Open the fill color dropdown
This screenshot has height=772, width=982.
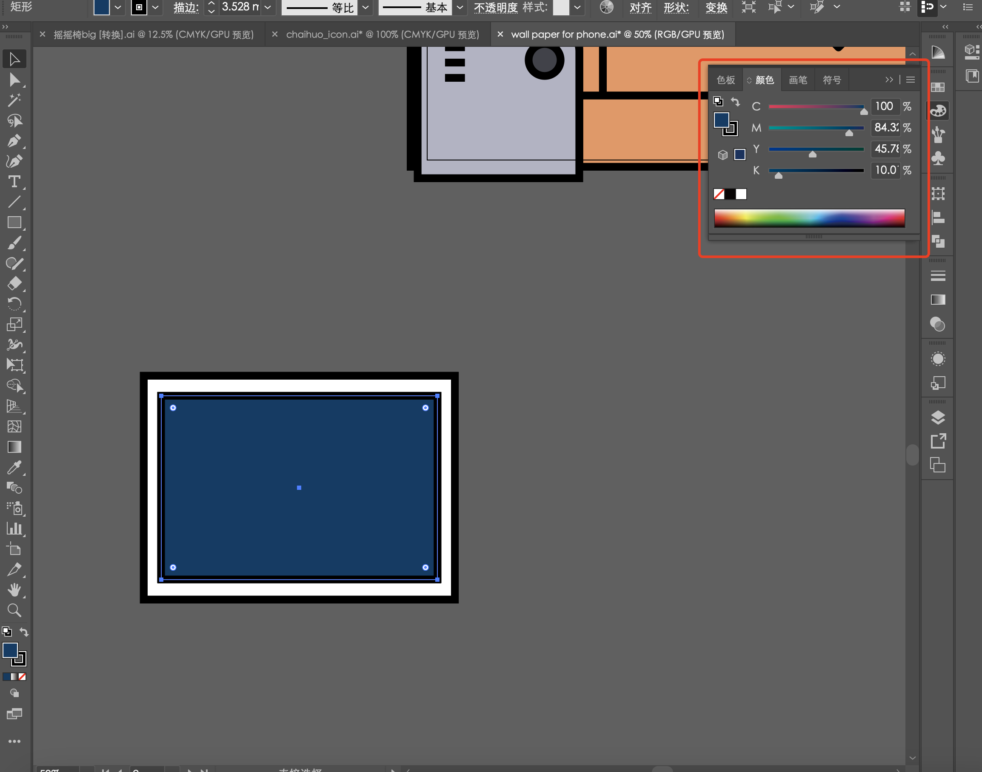click(118, 7)
